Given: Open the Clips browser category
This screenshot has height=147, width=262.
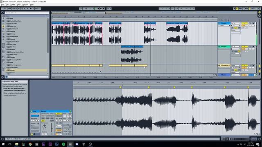Looking at the screenshot, I should 3,36.
